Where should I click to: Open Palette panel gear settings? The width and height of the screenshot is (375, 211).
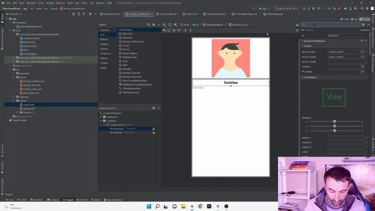pyautogui.click(x=154, y=25)
